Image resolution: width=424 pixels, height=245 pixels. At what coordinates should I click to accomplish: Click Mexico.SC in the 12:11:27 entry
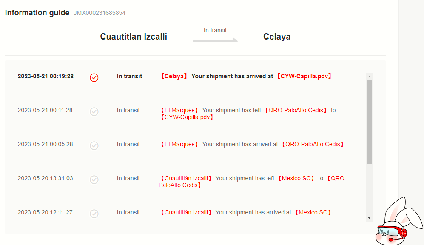coord(313,213)
